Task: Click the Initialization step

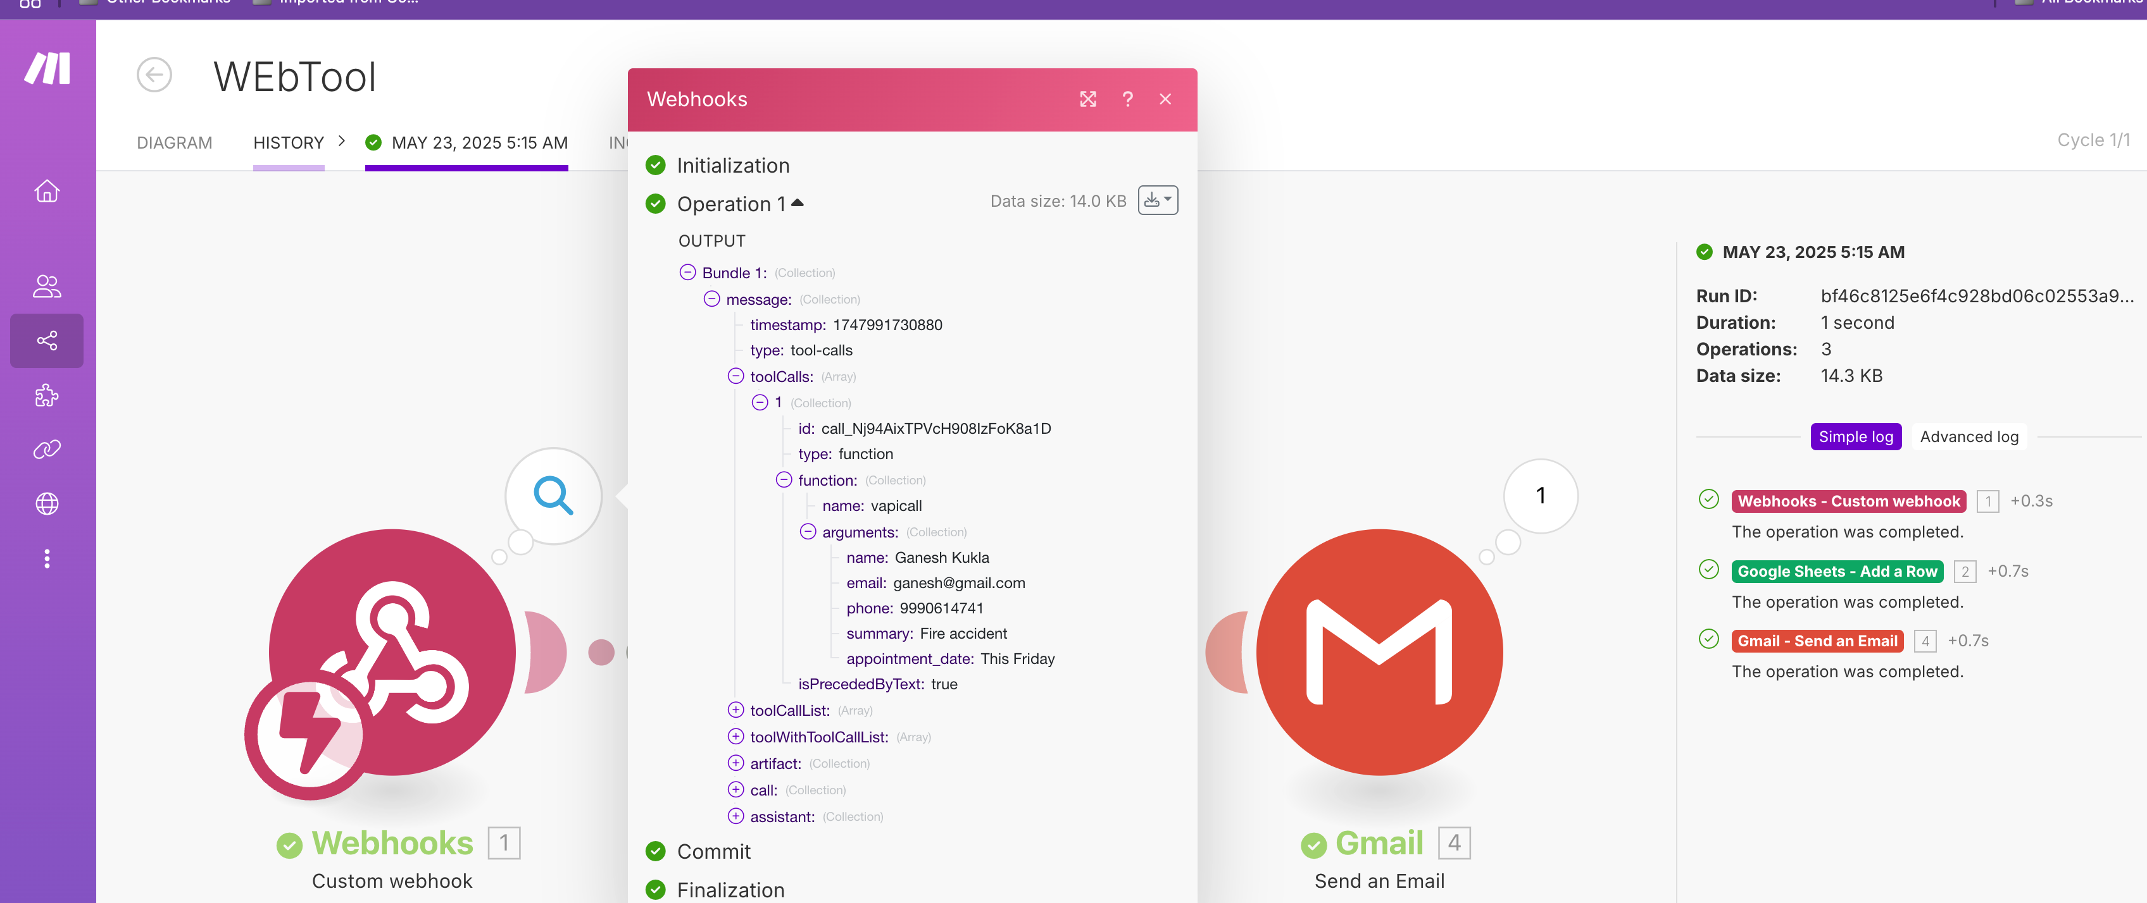Action: 732,166
